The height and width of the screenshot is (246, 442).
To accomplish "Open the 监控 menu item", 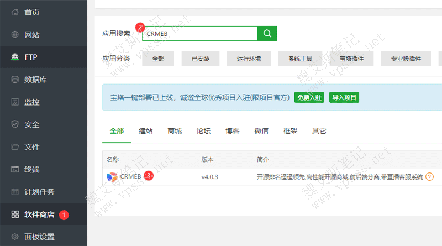I will click(44, 102).
